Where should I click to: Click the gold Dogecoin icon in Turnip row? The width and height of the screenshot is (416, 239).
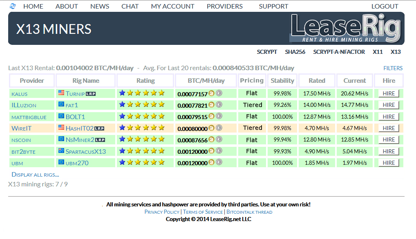[211, 93]
